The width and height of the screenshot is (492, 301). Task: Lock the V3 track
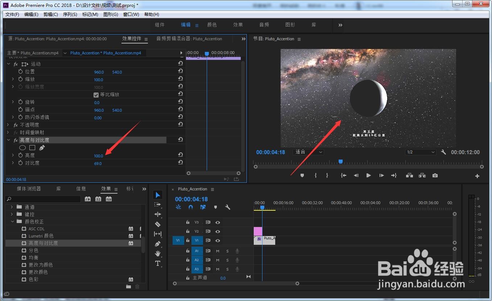click(188, 222)
